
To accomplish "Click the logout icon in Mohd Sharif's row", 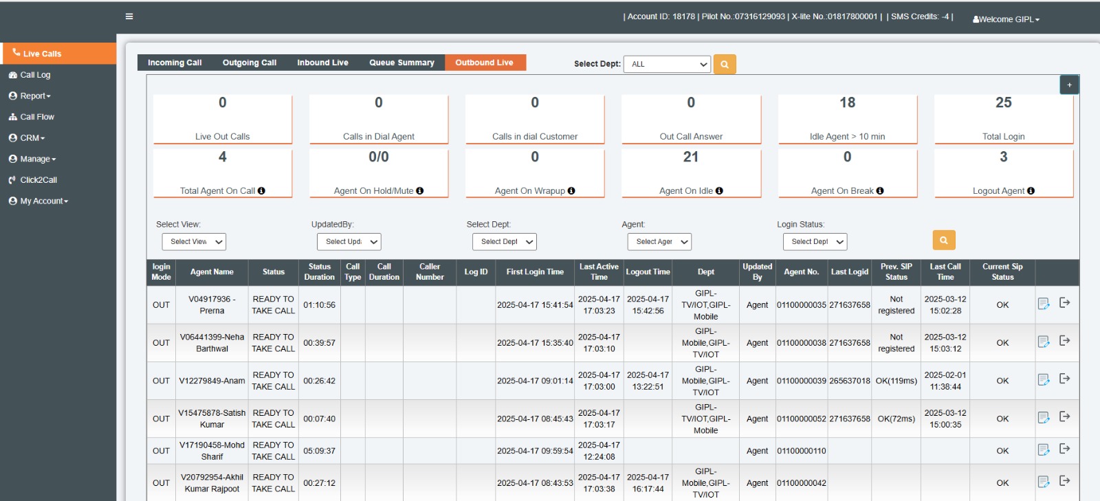I will (x=1064, y=449).
